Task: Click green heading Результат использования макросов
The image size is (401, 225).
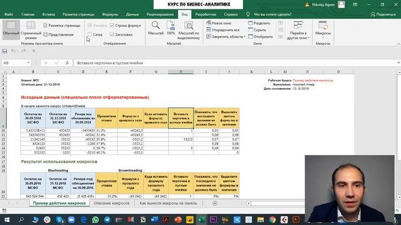Action: 59,161
